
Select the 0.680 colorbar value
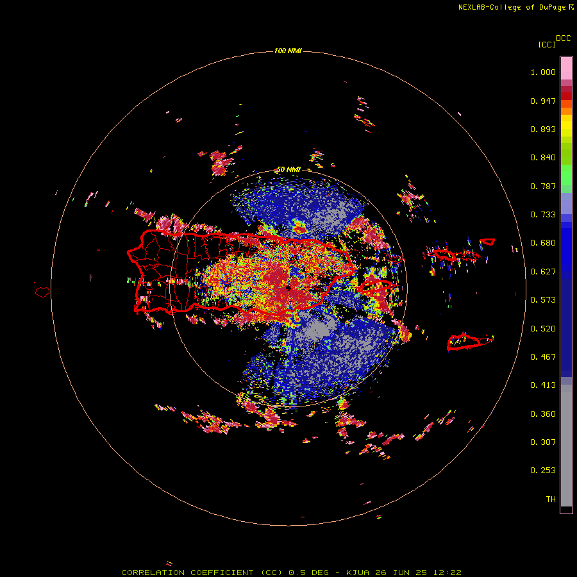click(x=543, y=243)
